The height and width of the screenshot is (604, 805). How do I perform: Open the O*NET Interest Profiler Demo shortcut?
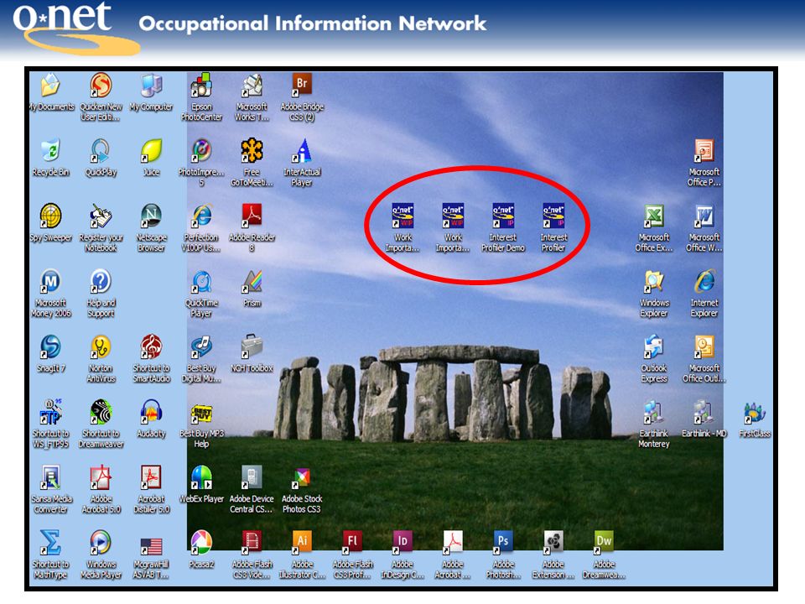click(x=503, y=216)
